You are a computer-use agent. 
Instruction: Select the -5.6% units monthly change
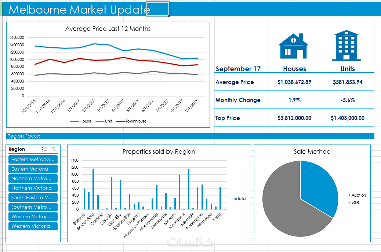(x=348, y=100)
